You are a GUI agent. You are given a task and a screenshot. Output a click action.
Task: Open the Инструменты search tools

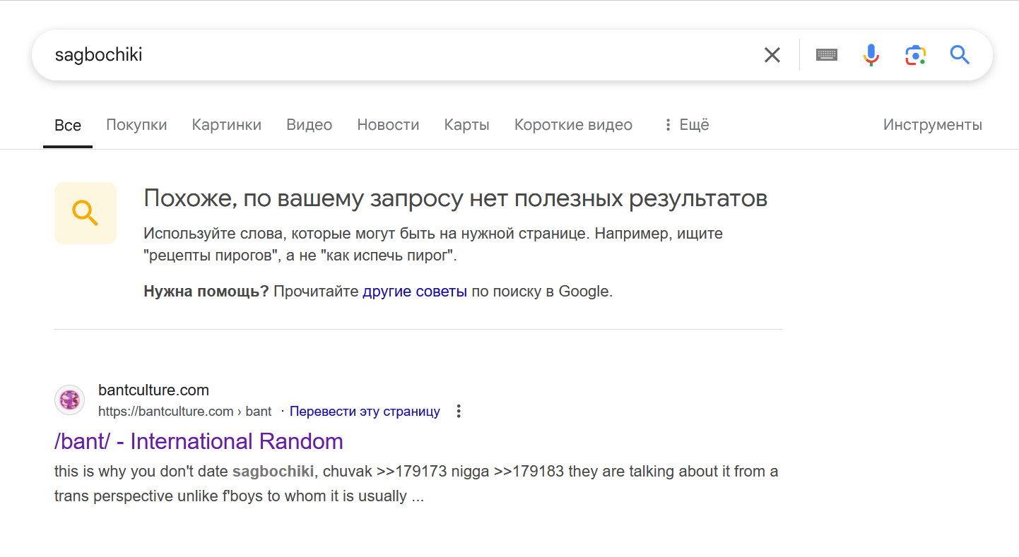pos(933,125)
